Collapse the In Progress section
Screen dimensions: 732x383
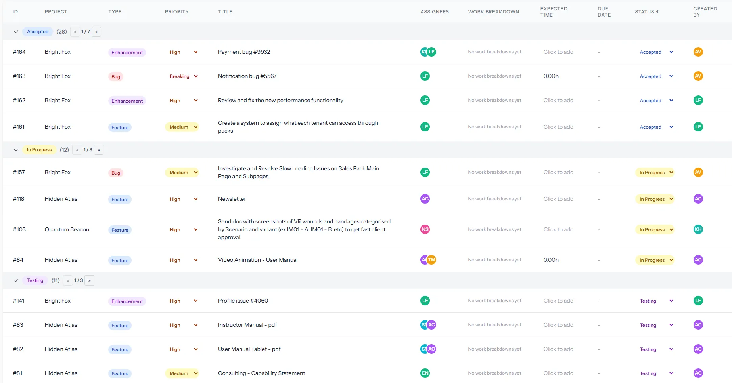tap(16, 150)
